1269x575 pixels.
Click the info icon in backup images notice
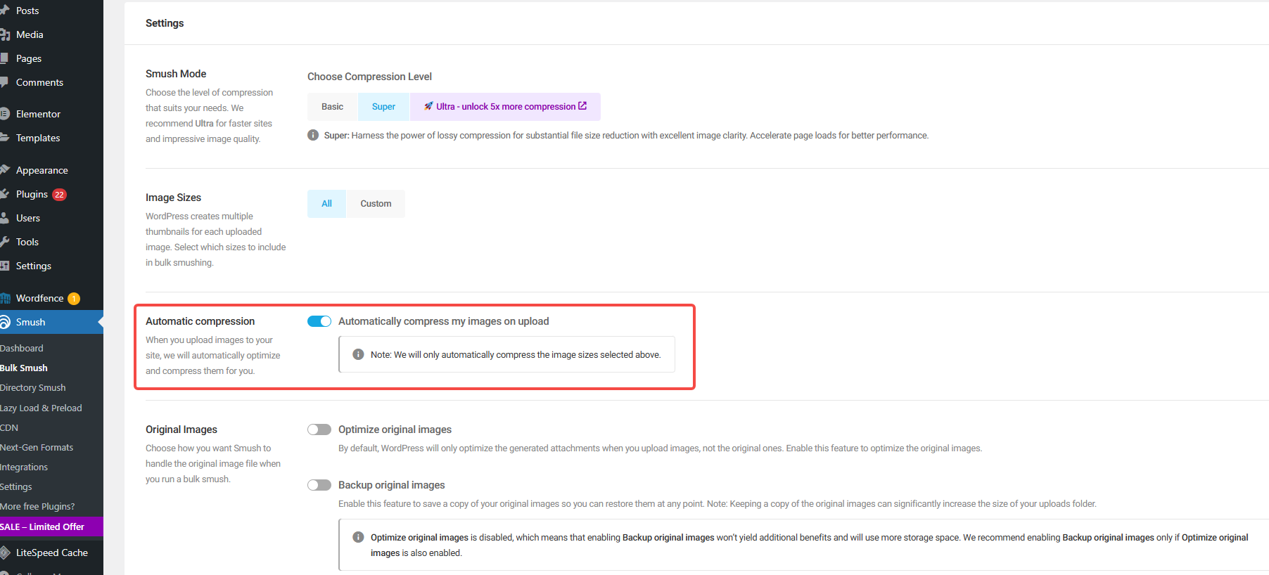(358, 537)
